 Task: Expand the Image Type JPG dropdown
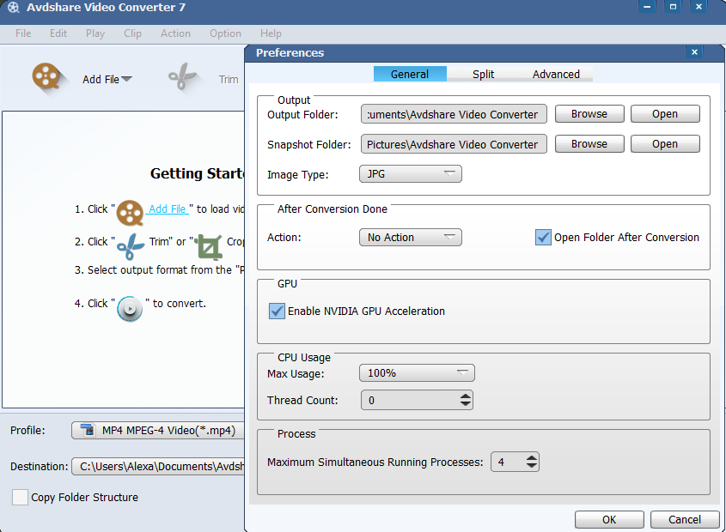[410, 174]
